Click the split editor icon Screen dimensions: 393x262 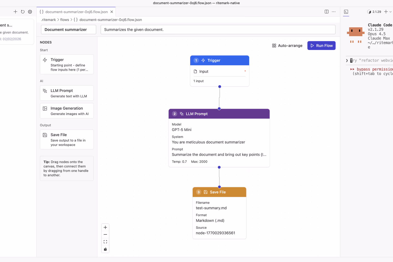click(x=326, y=12)
